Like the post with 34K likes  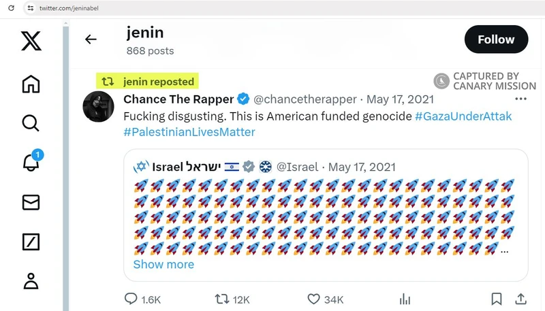(314, 299)
